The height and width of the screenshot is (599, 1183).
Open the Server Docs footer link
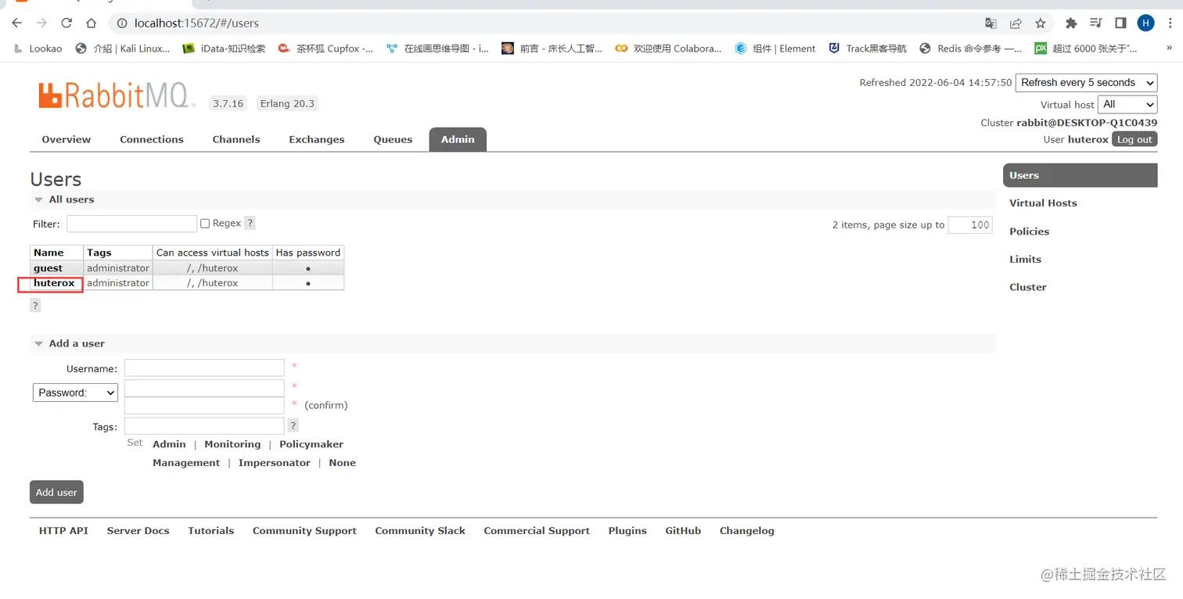pos(138,530)
